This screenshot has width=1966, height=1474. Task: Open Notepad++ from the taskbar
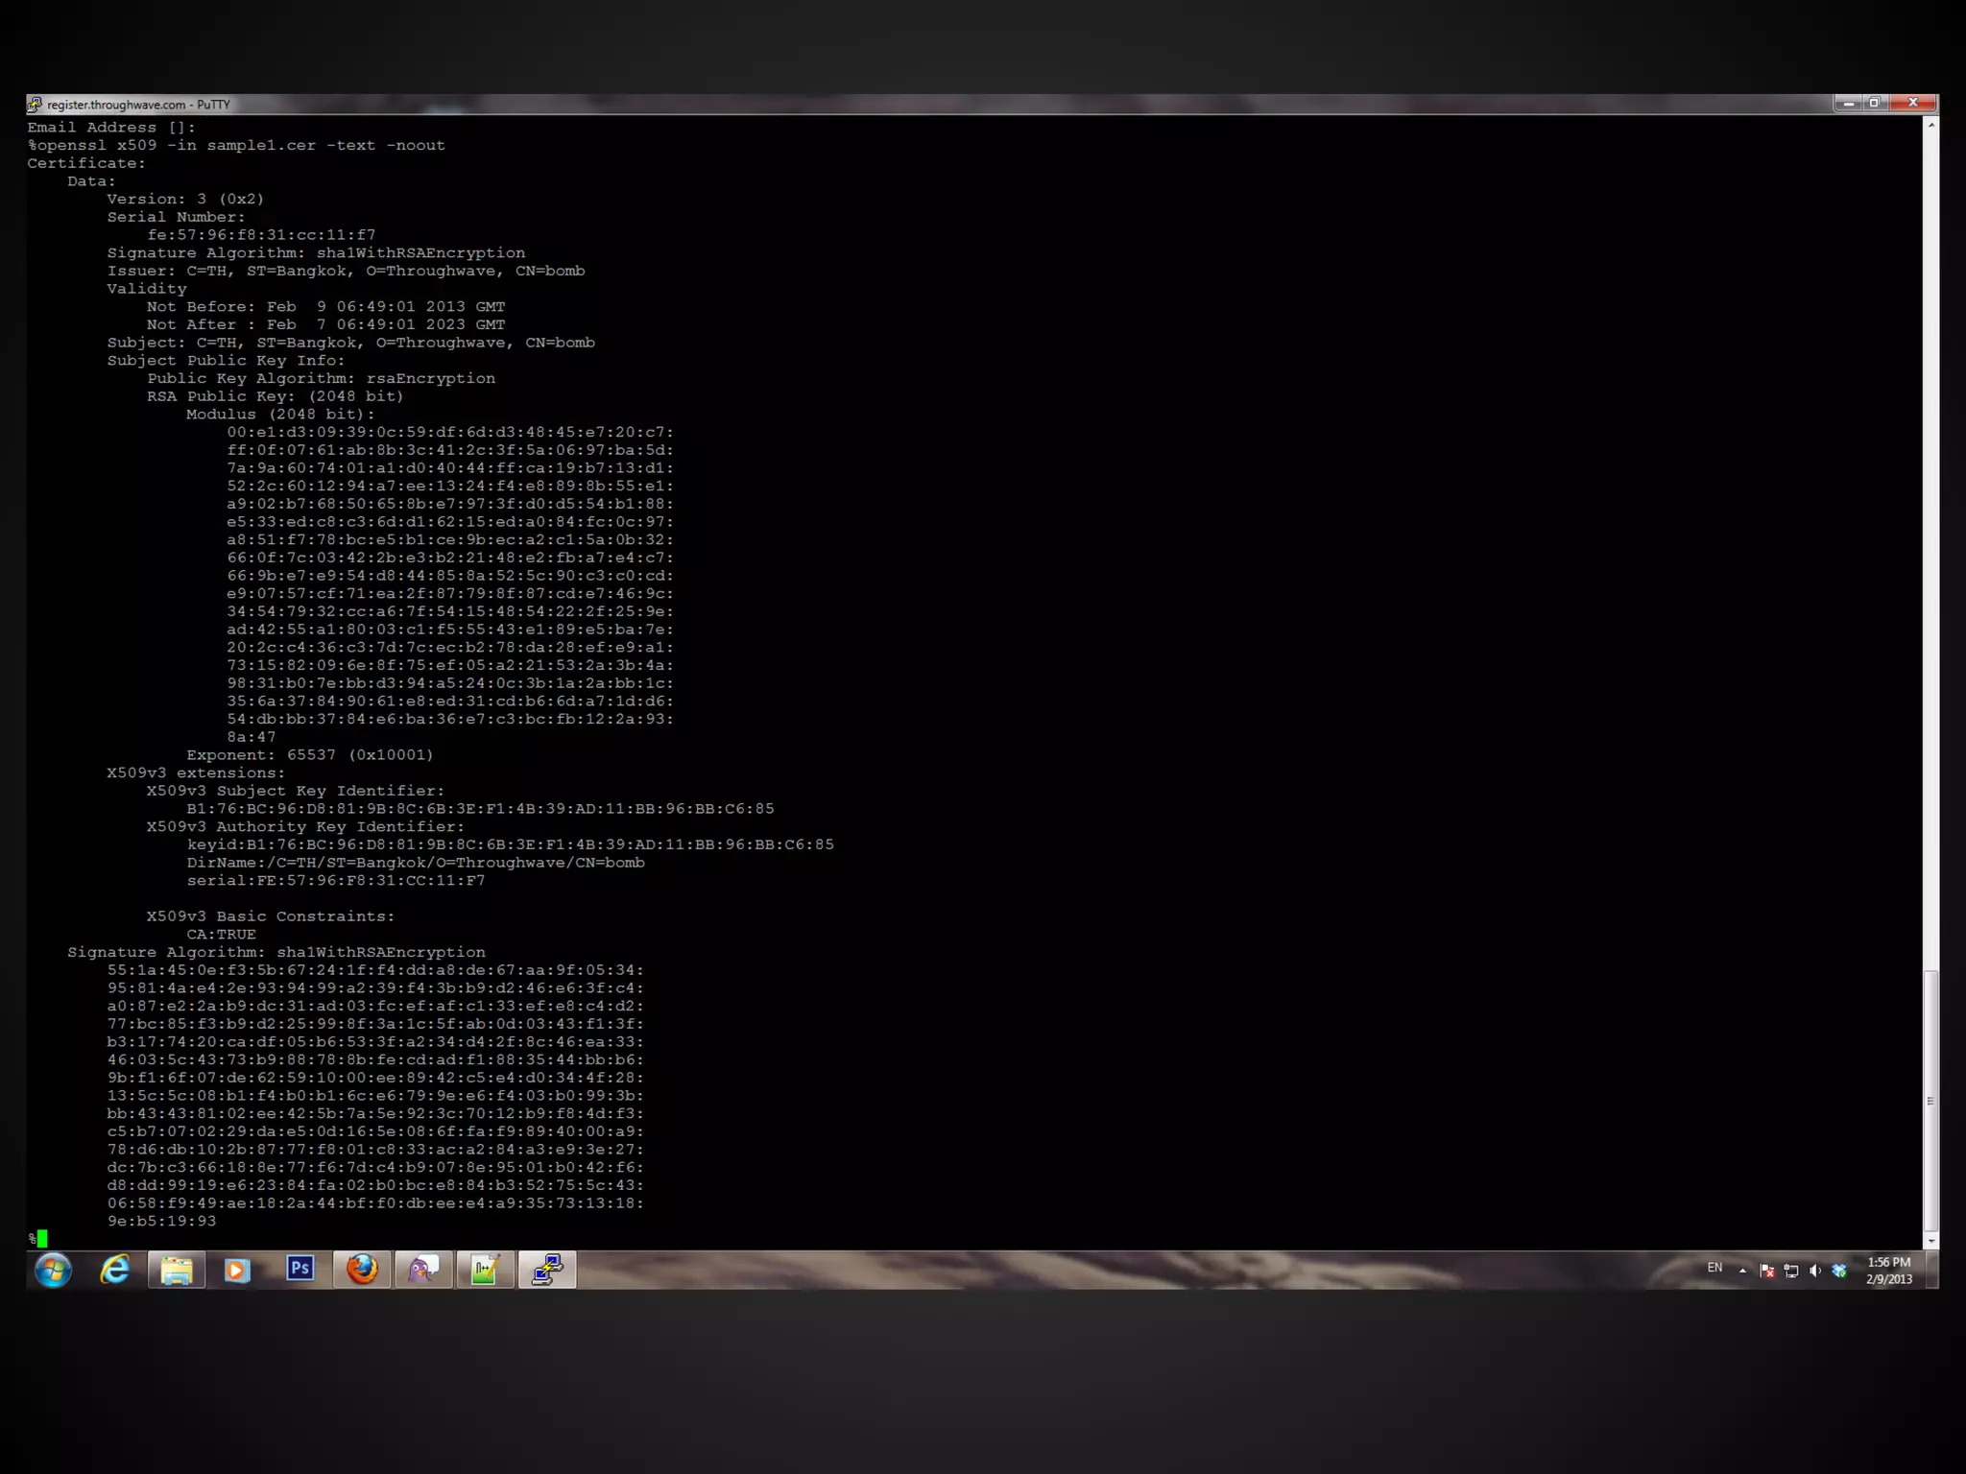pyautogui.click(x=485, y=1270)
